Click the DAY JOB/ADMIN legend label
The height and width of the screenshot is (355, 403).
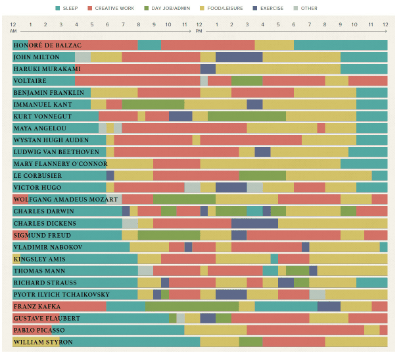[171, 9]
